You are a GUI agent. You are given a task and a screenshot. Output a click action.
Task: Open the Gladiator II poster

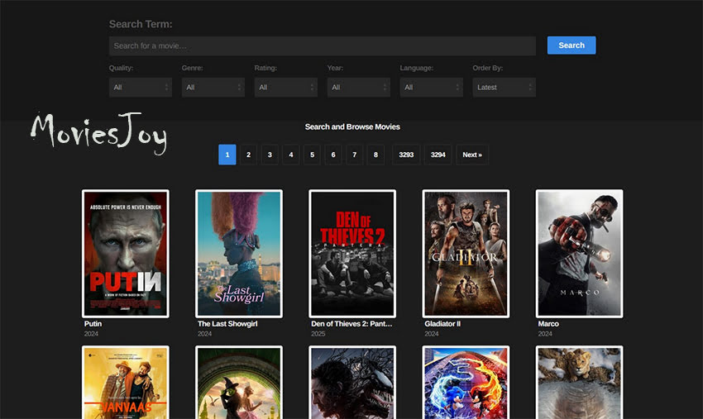coord(466,254)
